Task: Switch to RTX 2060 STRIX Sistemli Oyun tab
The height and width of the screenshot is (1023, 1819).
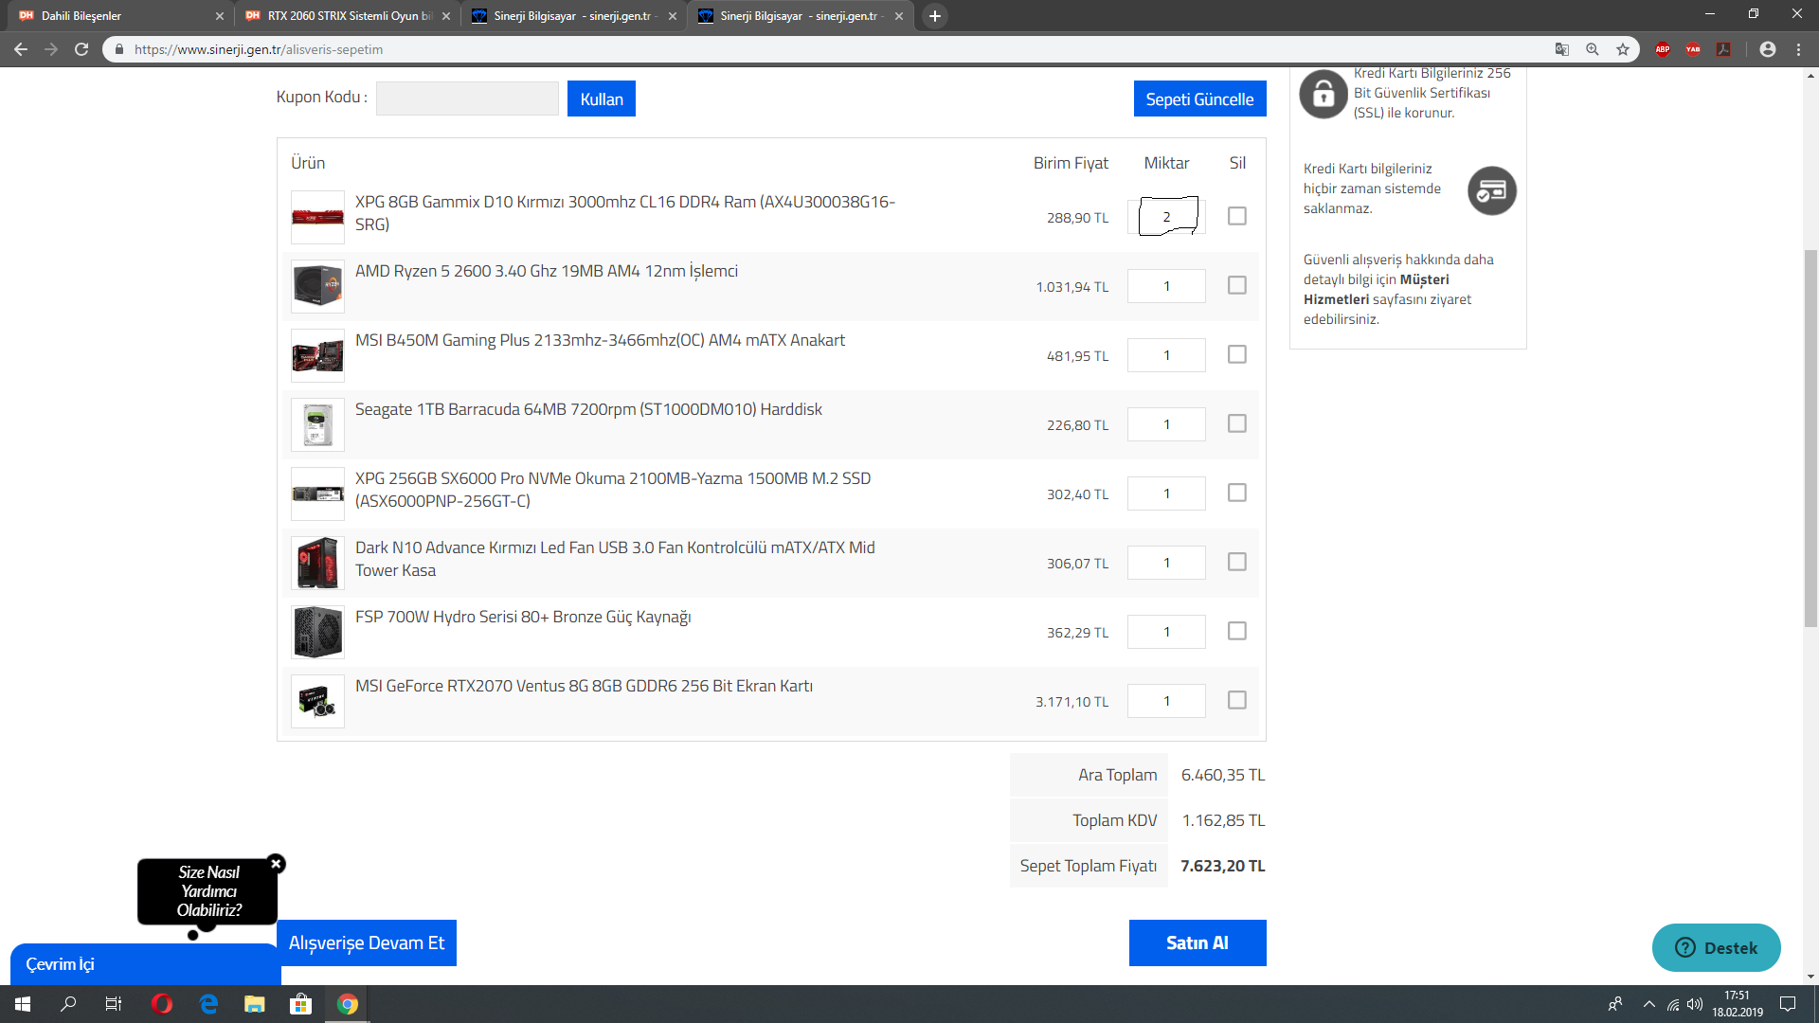Action: point(346,16)
